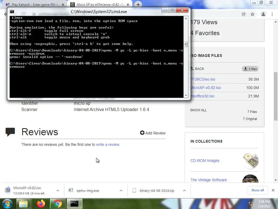
Task: Click the system tray network icon
Action: point(251,204)
